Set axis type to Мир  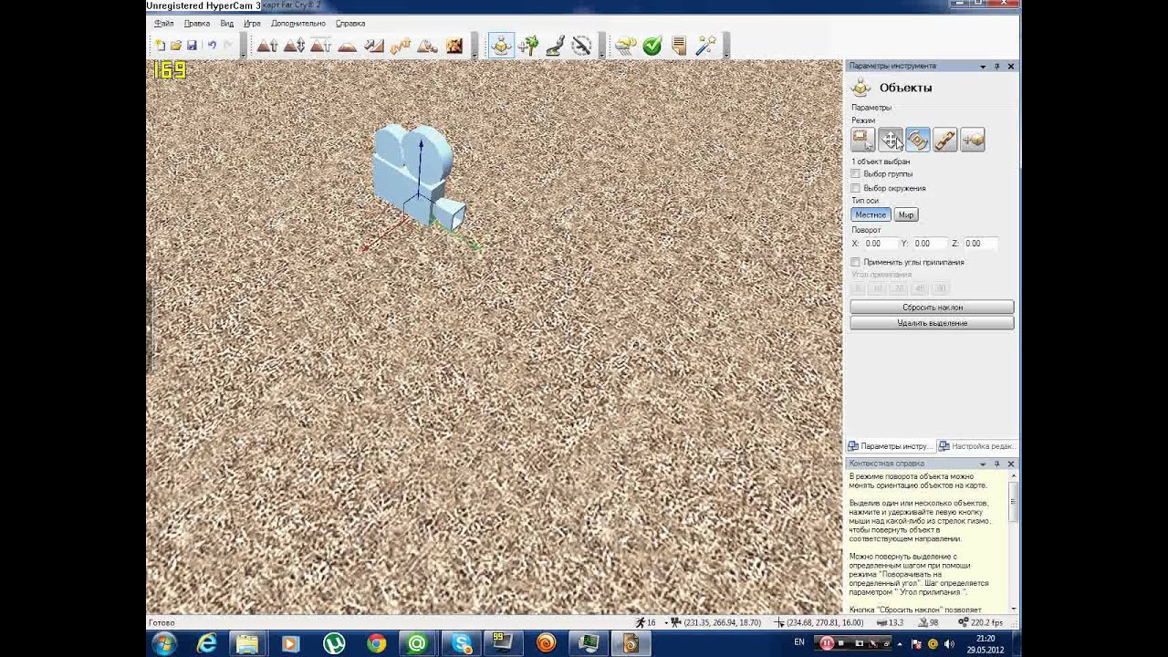905,214
